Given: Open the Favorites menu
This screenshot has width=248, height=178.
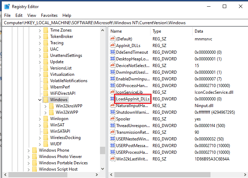Looking at the screenshot, I should (49, 15).
